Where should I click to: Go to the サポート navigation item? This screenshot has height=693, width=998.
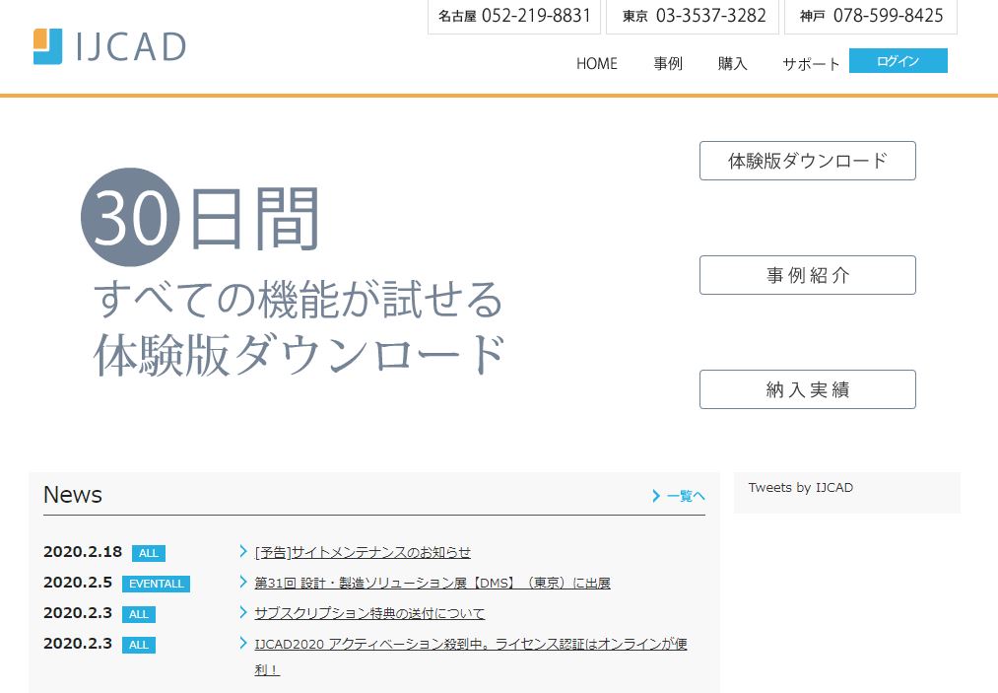tap(811, 63)
